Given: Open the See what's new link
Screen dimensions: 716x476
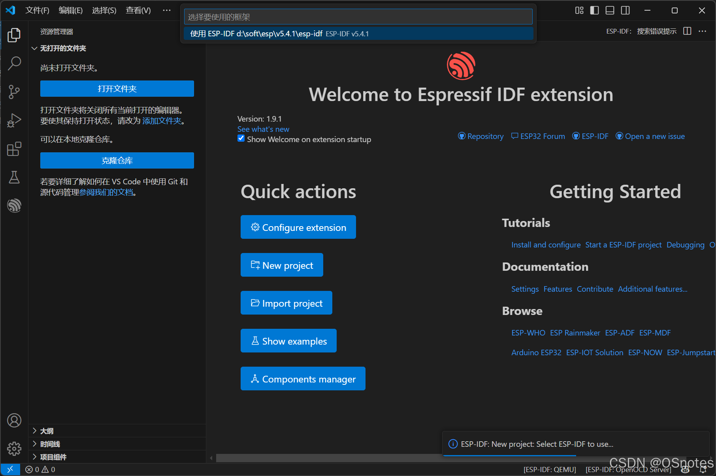Looking at the screenshot, I should 263,129.
